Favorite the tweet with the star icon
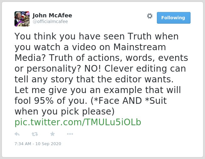205x159 pixels. tap(53, 134)
